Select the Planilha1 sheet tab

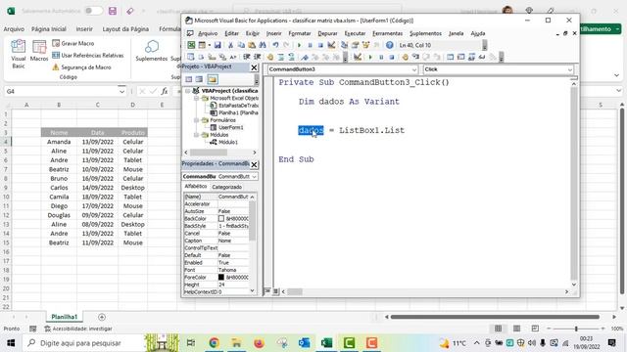[65, 317]
